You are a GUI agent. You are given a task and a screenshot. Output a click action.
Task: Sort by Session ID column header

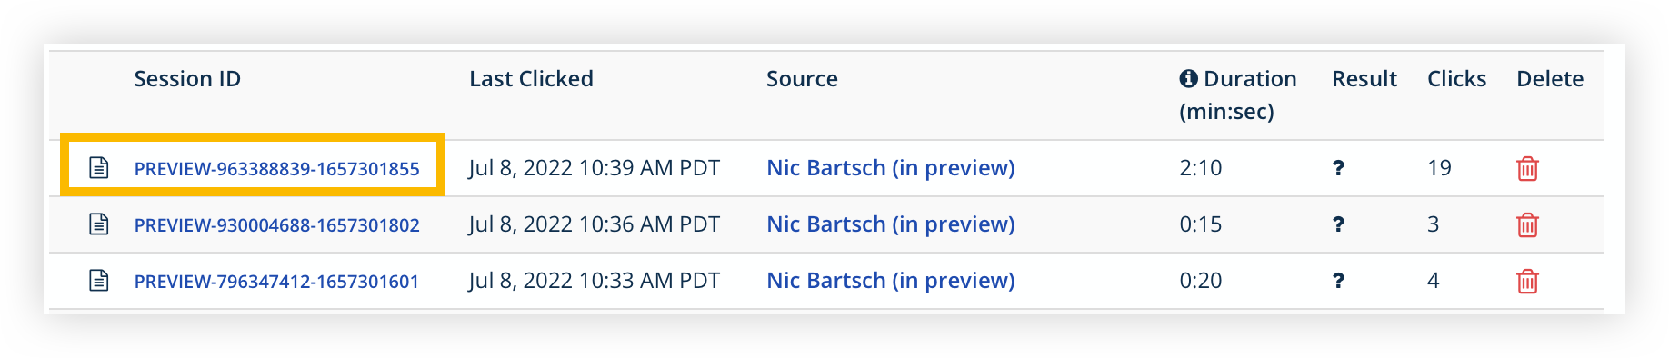pos(187,79)
